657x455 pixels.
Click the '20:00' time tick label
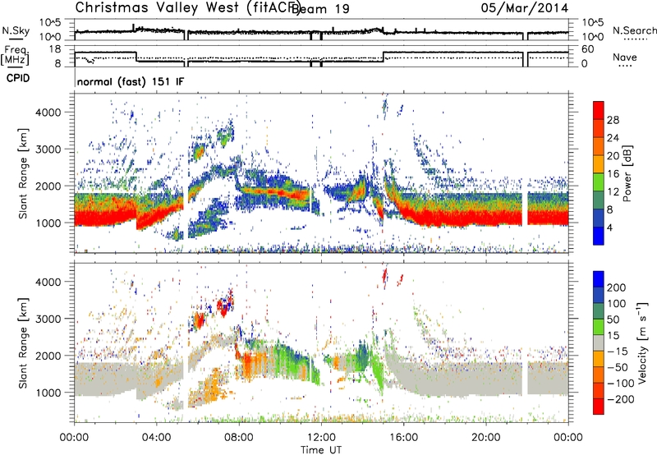click(x=485, y=438)
